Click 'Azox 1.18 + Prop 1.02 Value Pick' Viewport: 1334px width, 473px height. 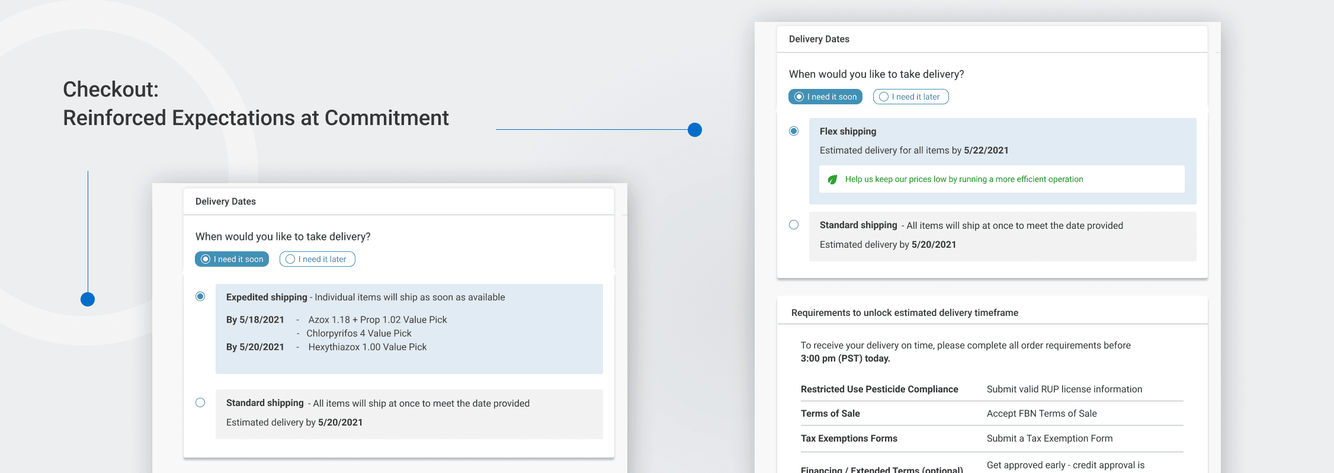377,319
